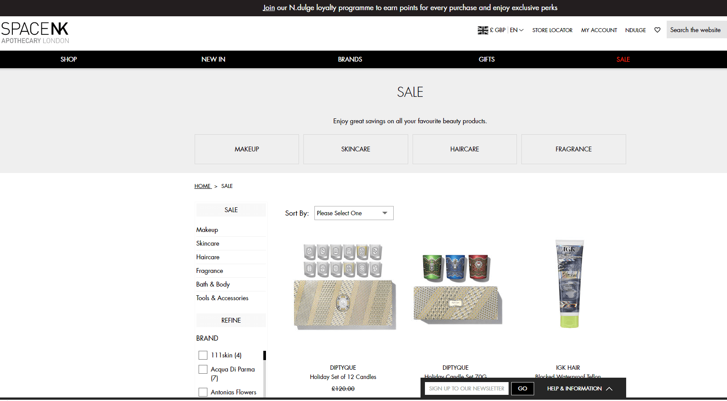Click the HOME breadcrumb link
Image resolution: width=727 pixels, height=401 pixels.
click(203, 186)
